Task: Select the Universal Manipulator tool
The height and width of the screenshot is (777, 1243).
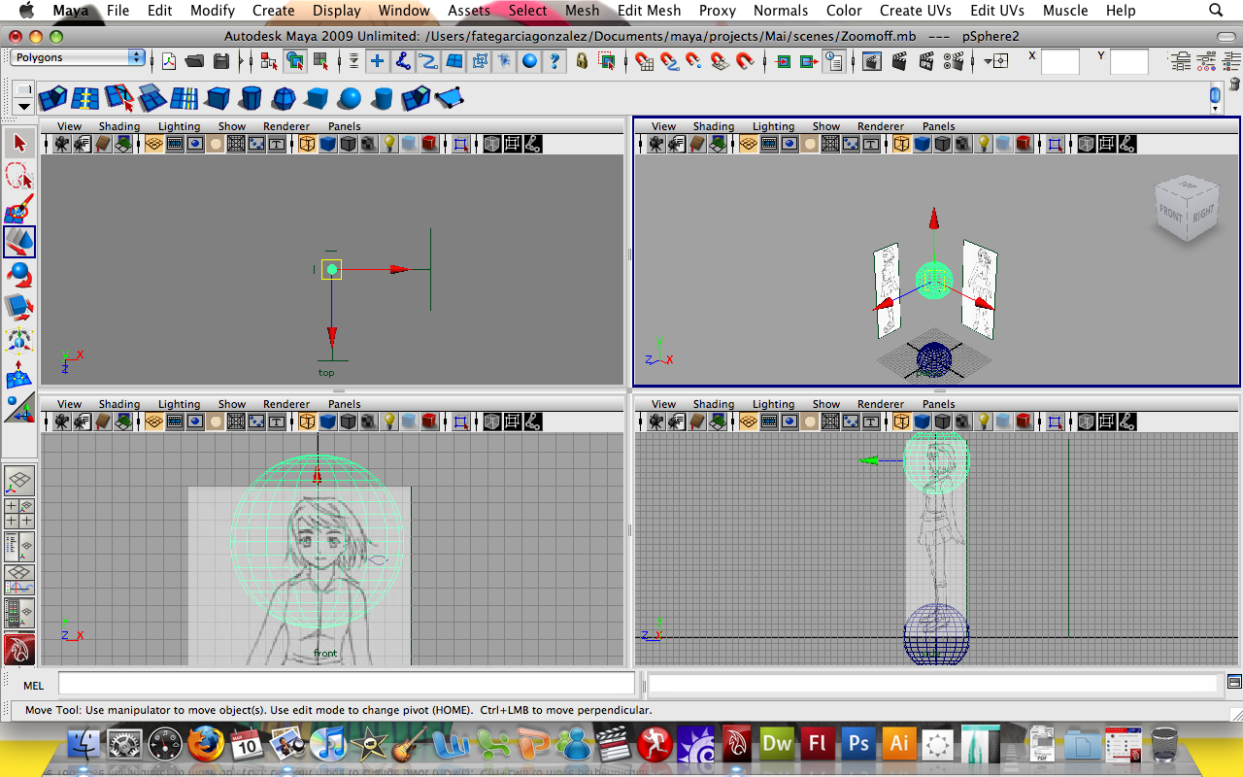Action: pyautogui.click(x=19, y=341)
